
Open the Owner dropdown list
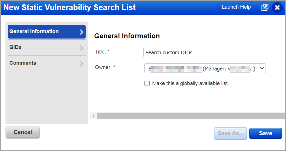pyautogui.click(x=205, y=68)
